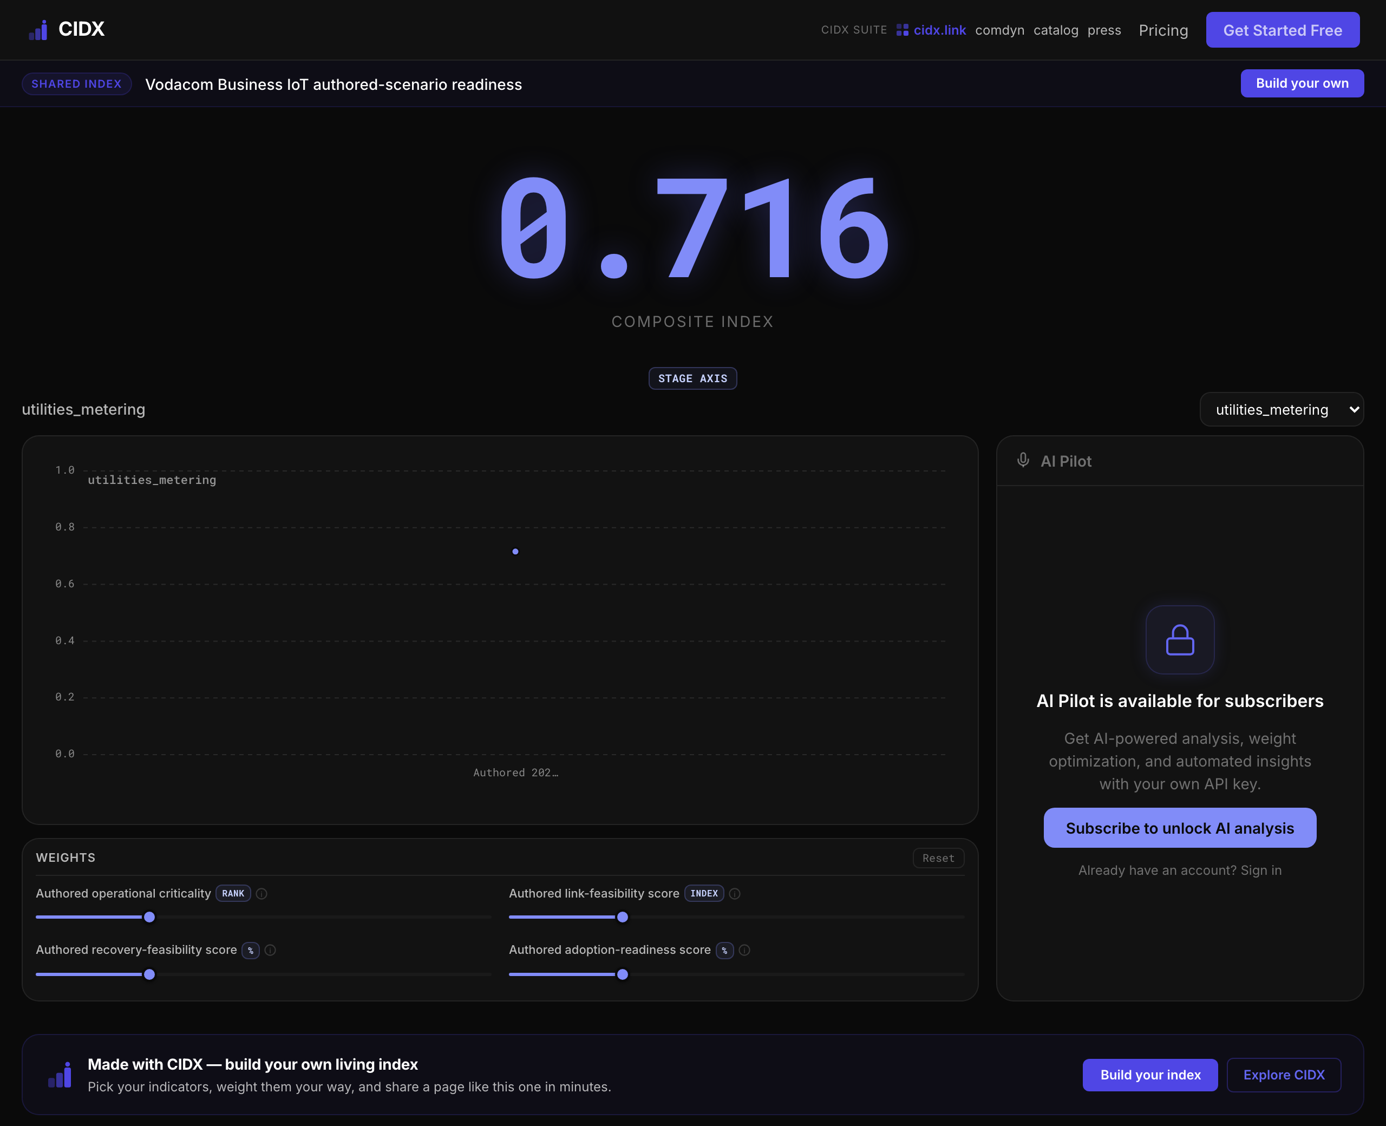Open info icon for Authored link-feasibility score
Viewport: 1386px width, 1126px height.
tap(735, 894)
